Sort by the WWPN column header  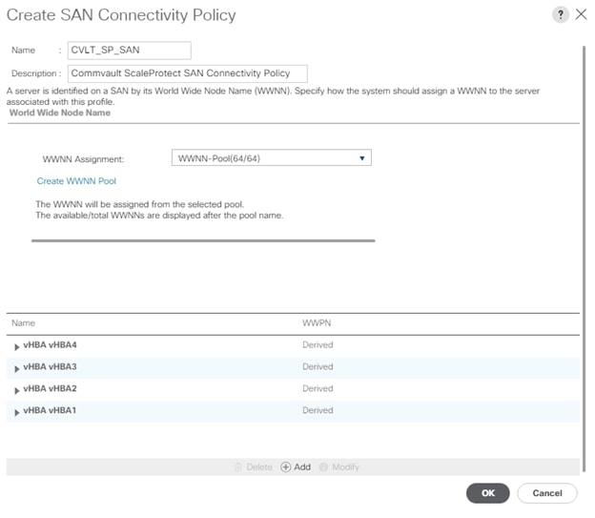point(317,323)
